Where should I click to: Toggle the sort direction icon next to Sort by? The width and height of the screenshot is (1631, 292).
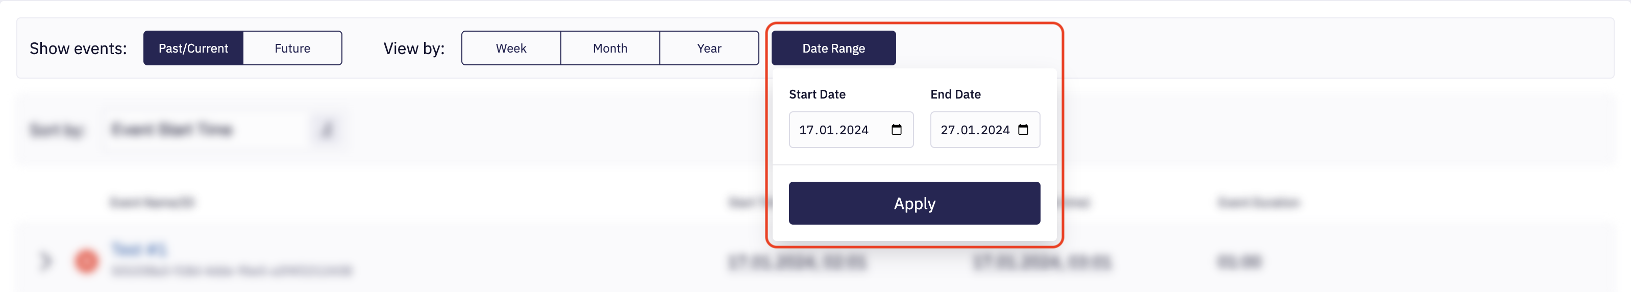pyautogui.click(x=327, y=130)
